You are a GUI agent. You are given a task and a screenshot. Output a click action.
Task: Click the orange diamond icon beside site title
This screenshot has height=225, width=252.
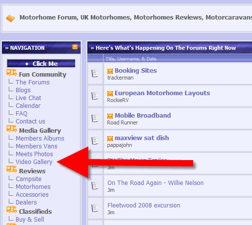(10, 19)
